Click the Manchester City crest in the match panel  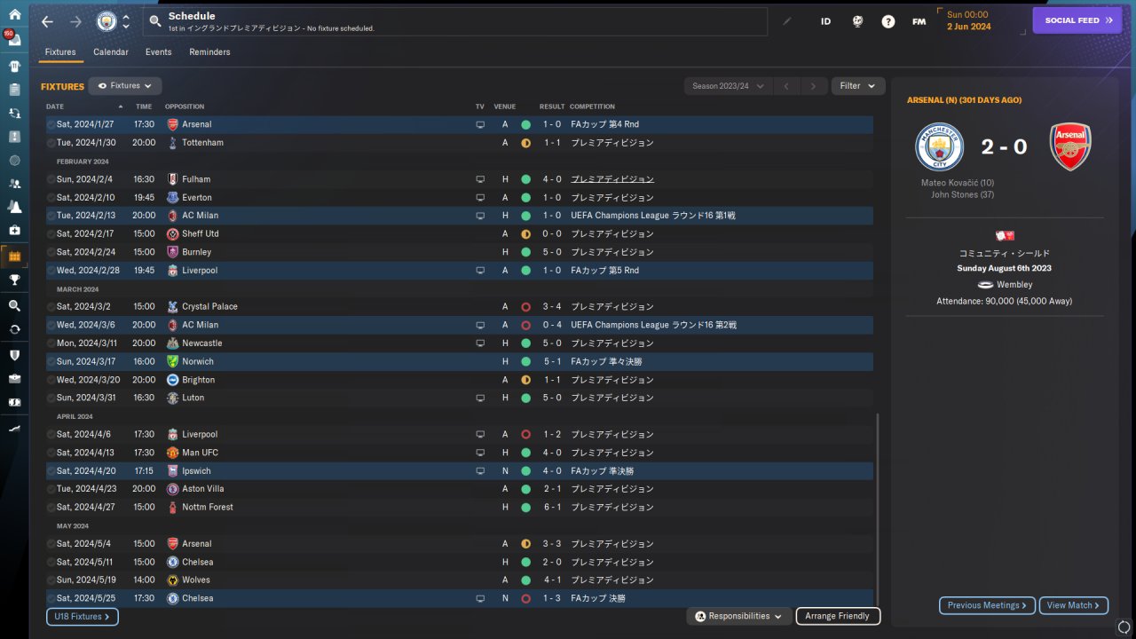click(x=939, y=146)
